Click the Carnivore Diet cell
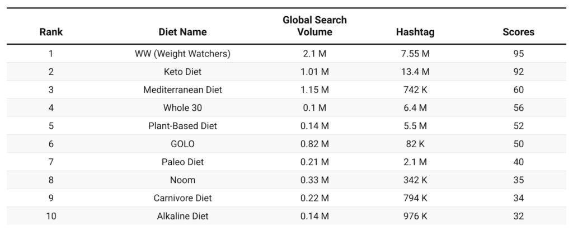 182,198
